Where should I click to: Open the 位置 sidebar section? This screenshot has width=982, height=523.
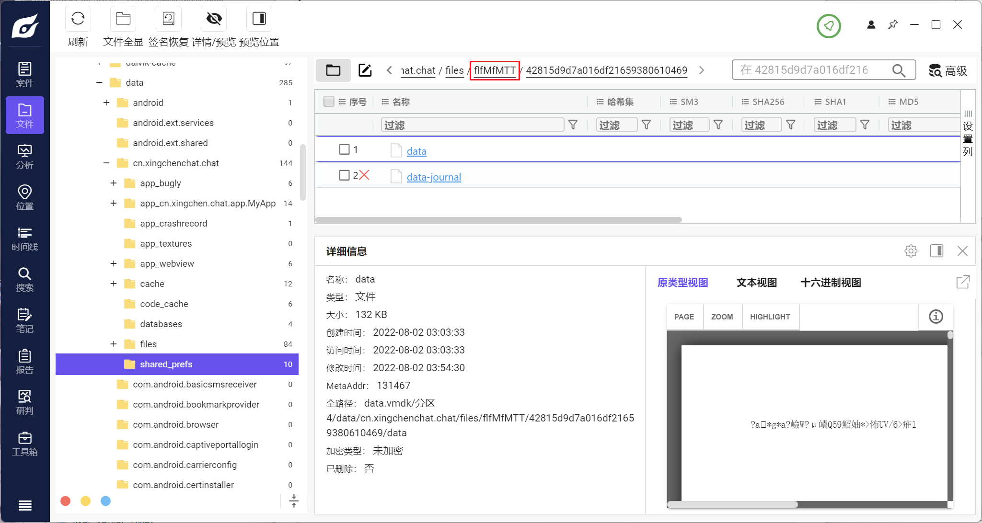[x=25, y=197]
